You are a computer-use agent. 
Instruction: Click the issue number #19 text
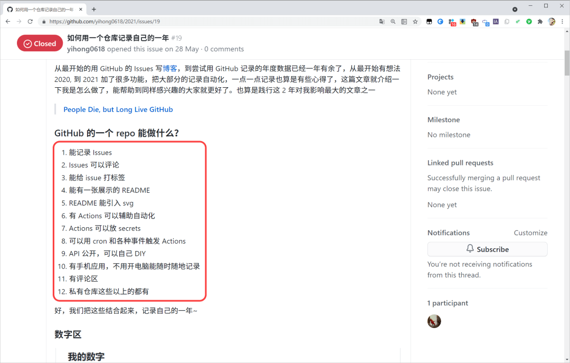click(176, 38)
